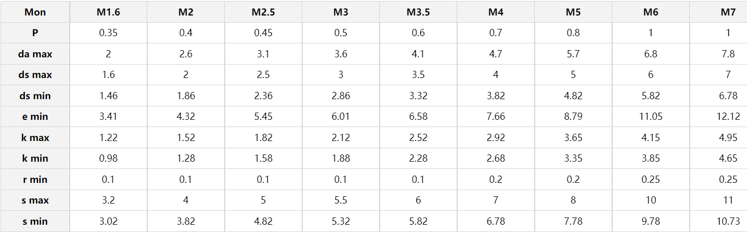Select the M2 column header

185,12
